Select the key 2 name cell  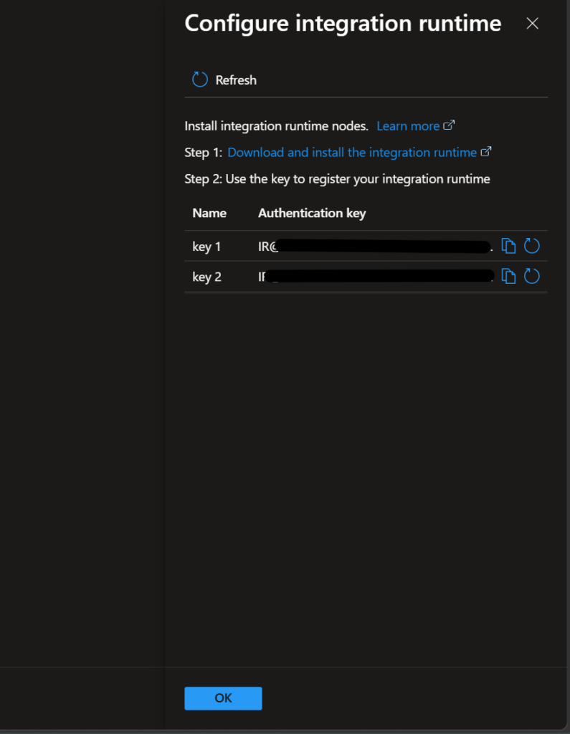206,277
